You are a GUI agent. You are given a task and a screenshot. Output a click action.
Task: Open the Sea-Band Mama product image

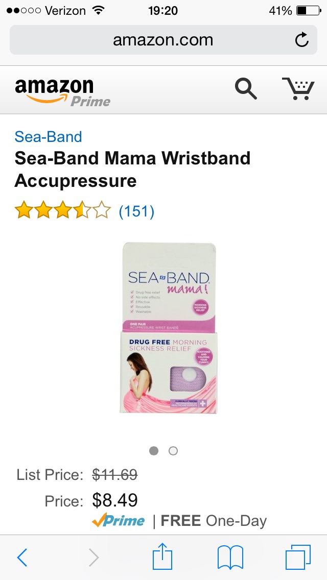click(x=169, y=328)
